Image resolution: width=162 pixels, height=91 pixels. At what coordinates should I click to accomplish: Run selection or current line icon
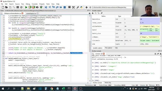click(37, 7)
